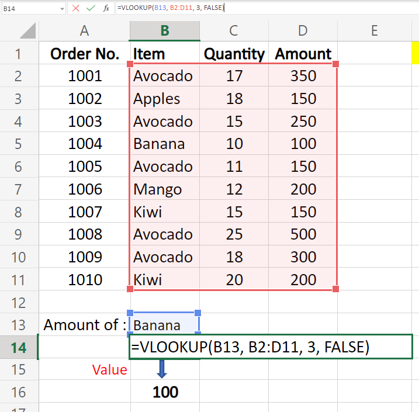
Task: Confirm the formula with the Enter checkmark
Action: pos(90,8)
